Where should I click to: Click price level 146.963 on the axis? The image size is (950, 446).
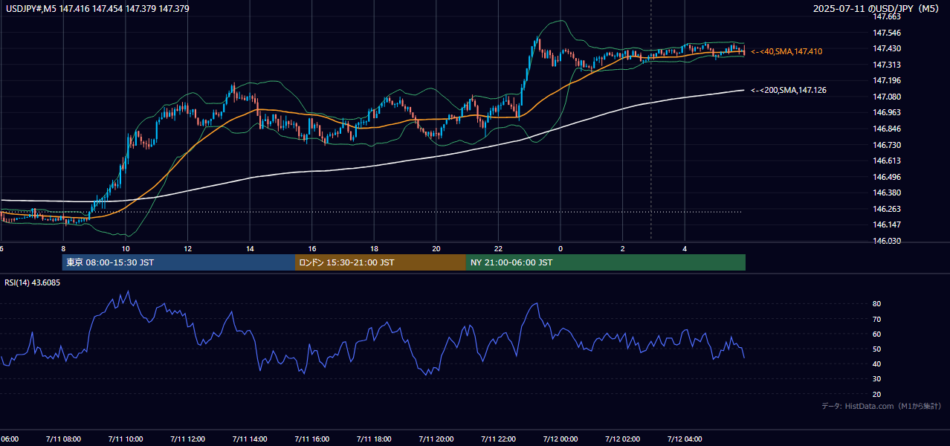(x=888, y=112)
